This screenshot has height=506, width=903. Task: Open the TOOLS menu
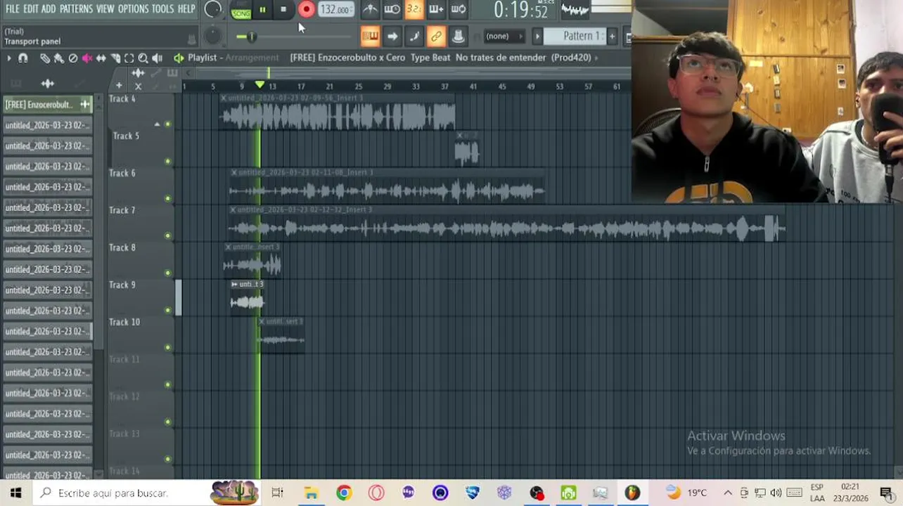pos(162,8)
